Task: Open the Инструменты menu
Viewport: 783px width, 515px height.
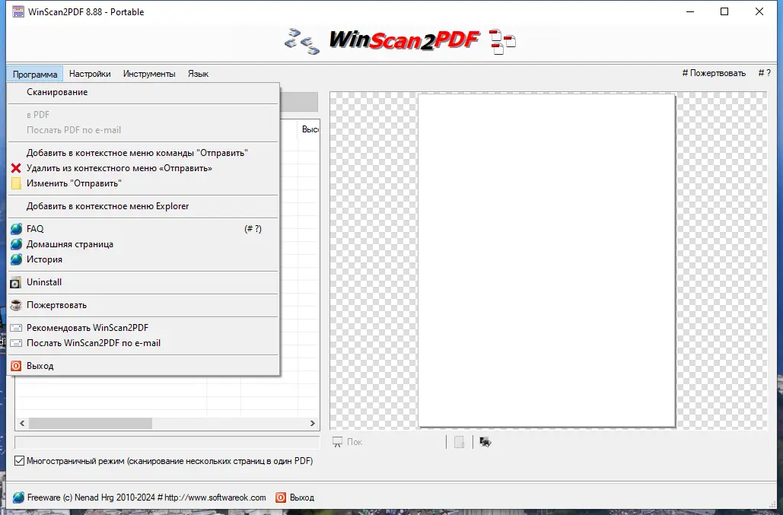Action: point(149,74)
